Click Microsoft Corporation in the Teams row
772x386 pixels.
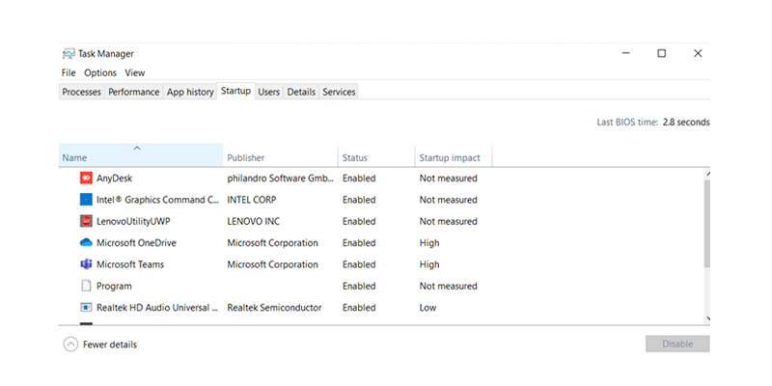[x=272, y=264]
